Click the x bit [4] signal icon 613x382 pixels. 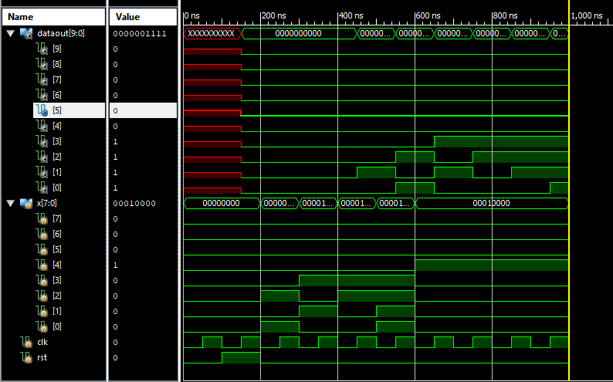coord(42,265)
